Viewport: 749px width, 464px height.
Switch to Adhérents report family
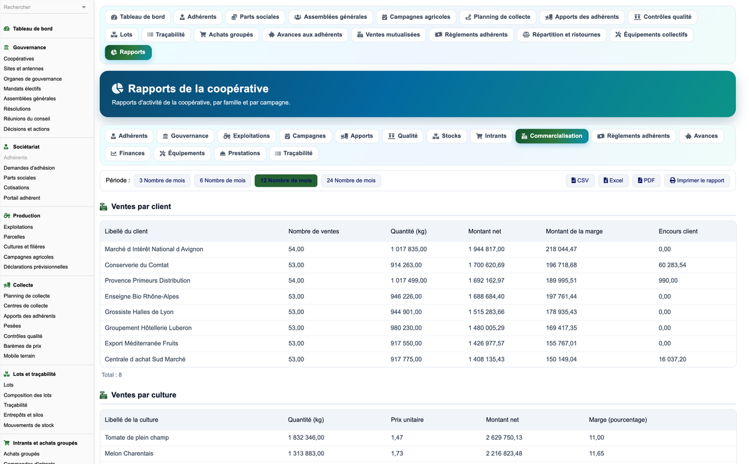pyautogui.click(x=129, y=136)
